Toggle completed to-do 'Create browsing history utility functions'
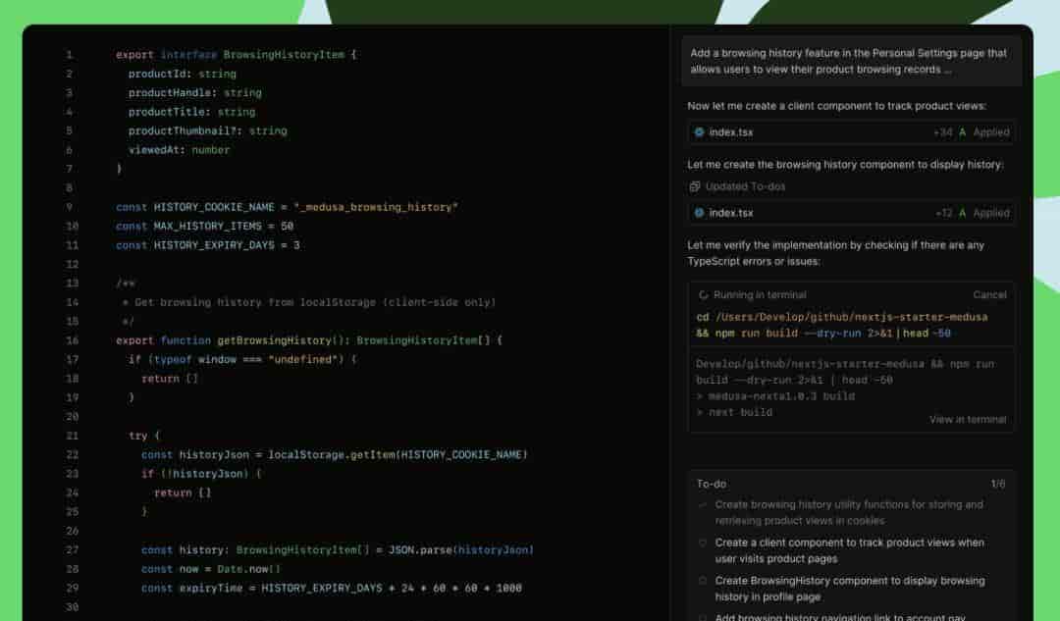 [703, 505]
